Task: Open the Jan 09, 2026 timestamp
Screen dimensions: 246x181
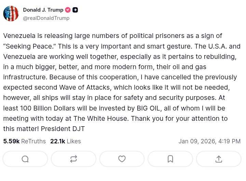Action: (209, 141)
